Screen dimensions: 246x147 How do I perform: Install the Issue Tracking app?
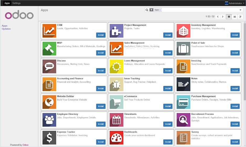click(168, 89)
